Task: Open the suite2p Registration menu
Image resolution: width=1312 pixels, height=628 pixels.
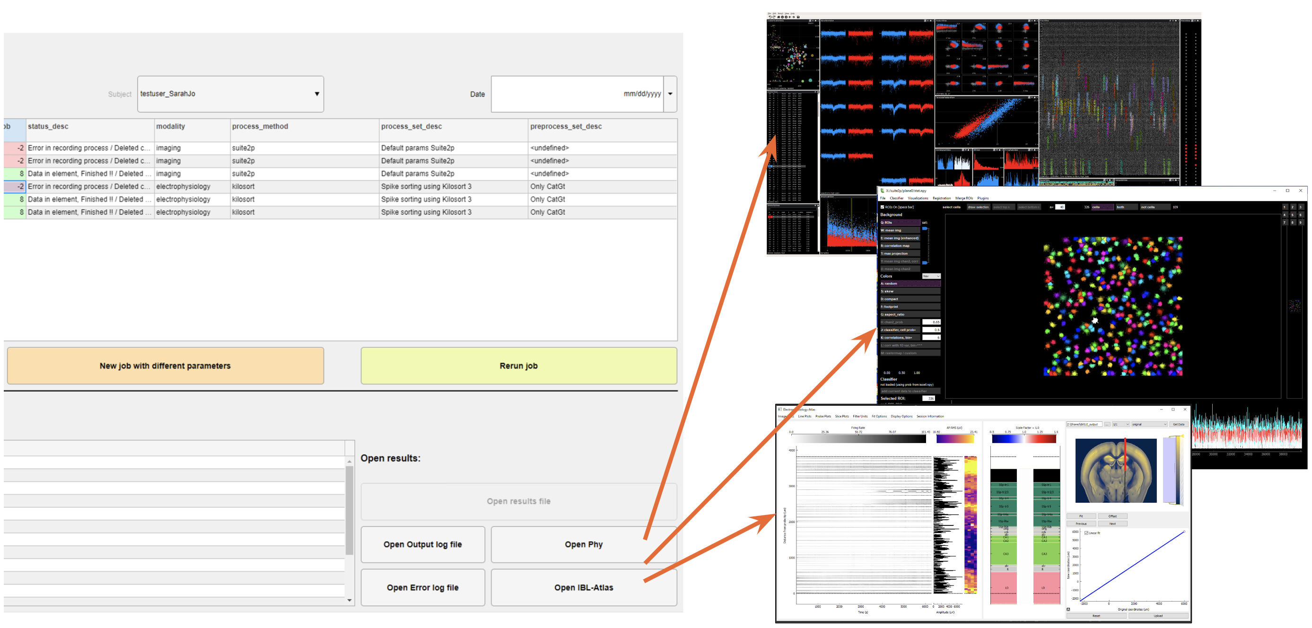Action: click(942, 199)
